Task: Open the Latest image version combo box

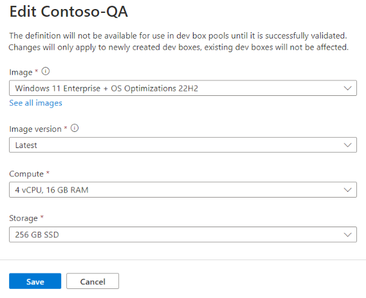Action: coord(183,145)
